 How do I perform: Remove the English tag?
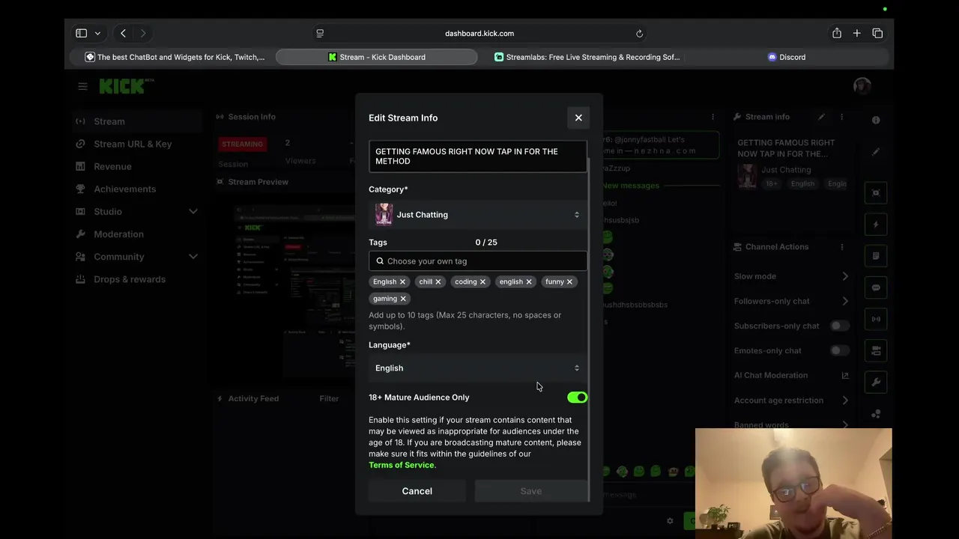[402, 281]
